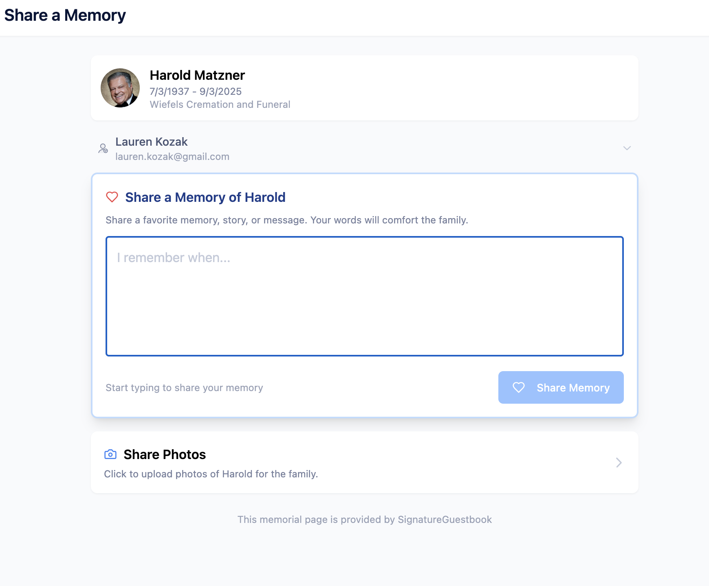The width and height of the screenshot is (709, 586).
Task: Click "Wiefels Cremation and Funeral" text
Action: [x=220, y=105]
